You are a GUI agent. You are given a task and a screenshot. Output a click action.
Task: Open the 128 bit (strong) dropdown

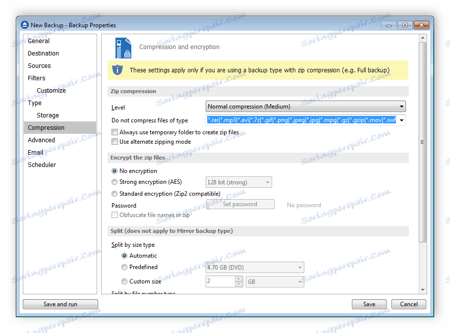tap(239, 182)
